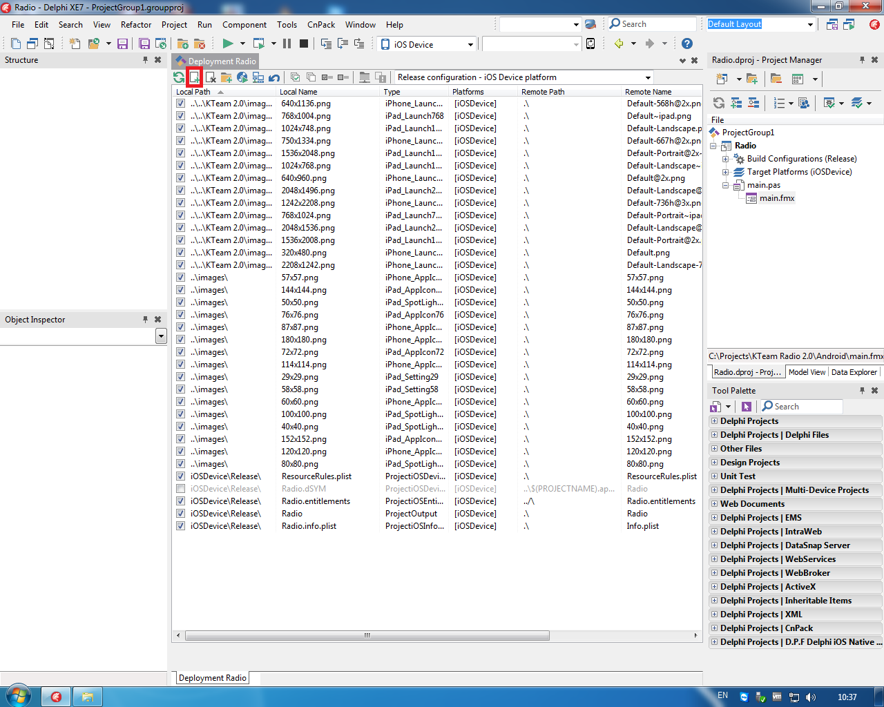Uncheck the ResourceRules.plist row checkbox

point(180,476)
